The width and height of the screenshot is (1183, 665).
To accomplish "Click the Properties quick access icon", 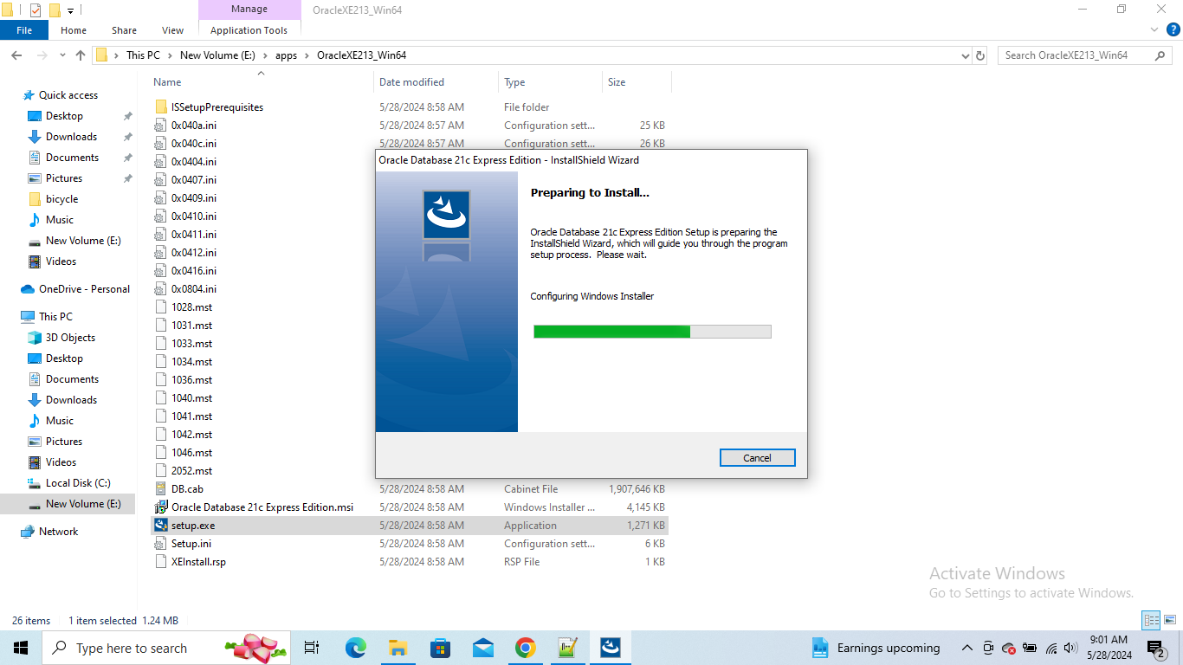I will [x=36, y=10].
